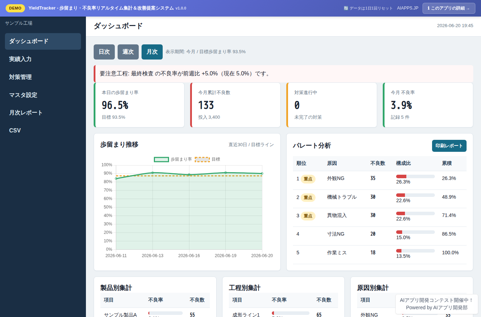Click the 15.0% composition bar for 寸法NG
The image size is (481, 317).
tap(416, 232)
